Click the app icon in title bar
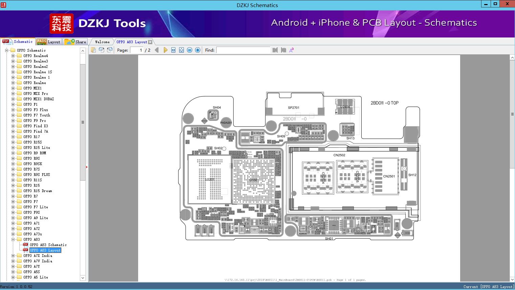Viewport: 515px width, 290px height. coord(3,5)
